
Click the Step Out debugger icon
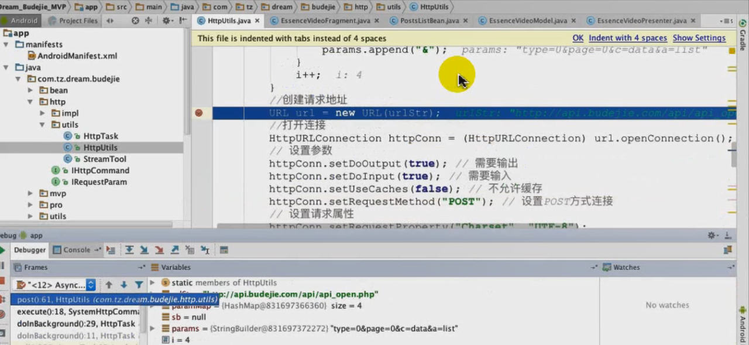point(174,250)
